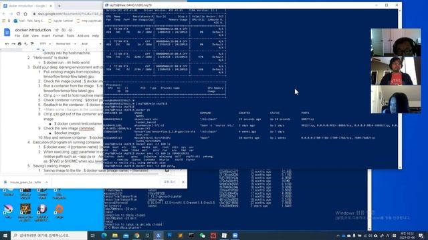Open the Zoom app on taskbar
The height and width of the screenshot is (240, 428).
tap(235, 235)
